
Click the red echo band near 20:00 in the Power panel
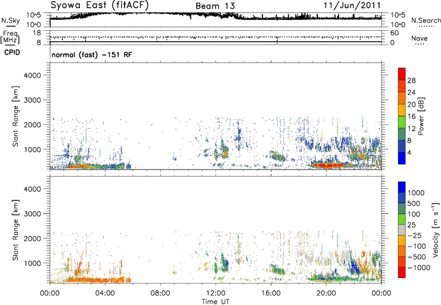tap(327, 165)
